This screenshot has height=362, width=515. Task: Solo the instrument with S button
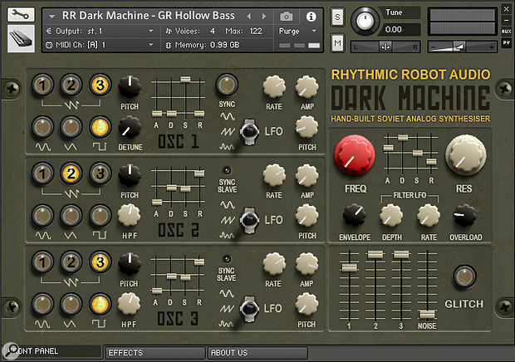[337, 17]
